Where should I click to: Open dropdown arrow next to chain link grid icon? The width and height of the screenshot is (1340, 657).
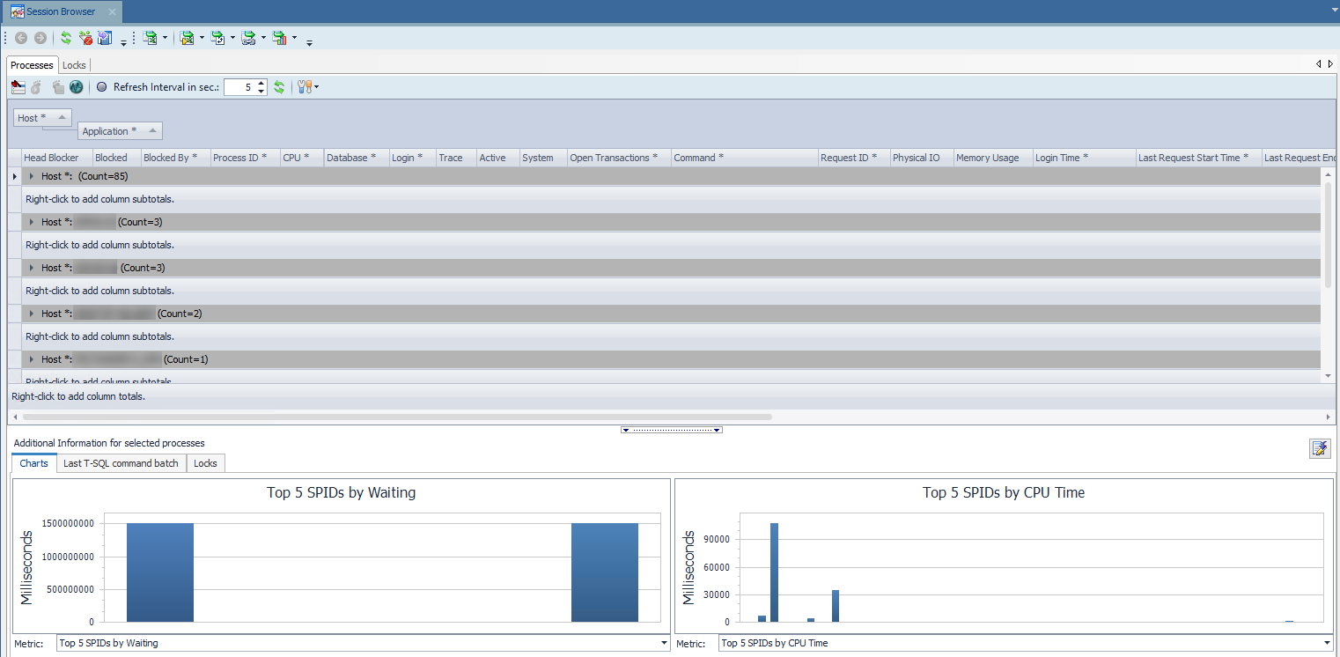pos(263,38)
